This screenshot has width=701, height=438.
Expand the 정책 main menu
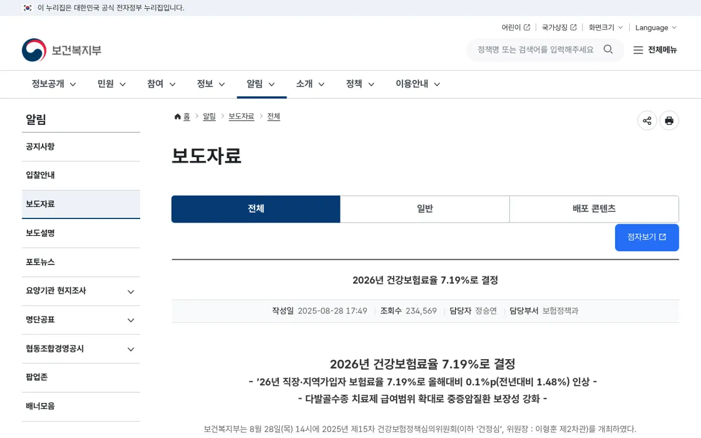click(360, 84)
